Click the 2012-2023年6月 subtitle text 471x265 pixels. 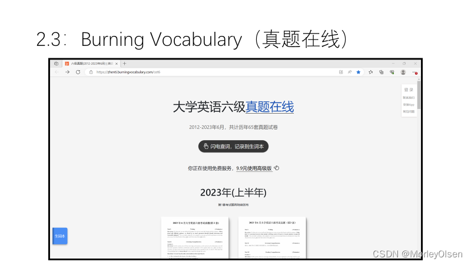click(x=233, y=127)
